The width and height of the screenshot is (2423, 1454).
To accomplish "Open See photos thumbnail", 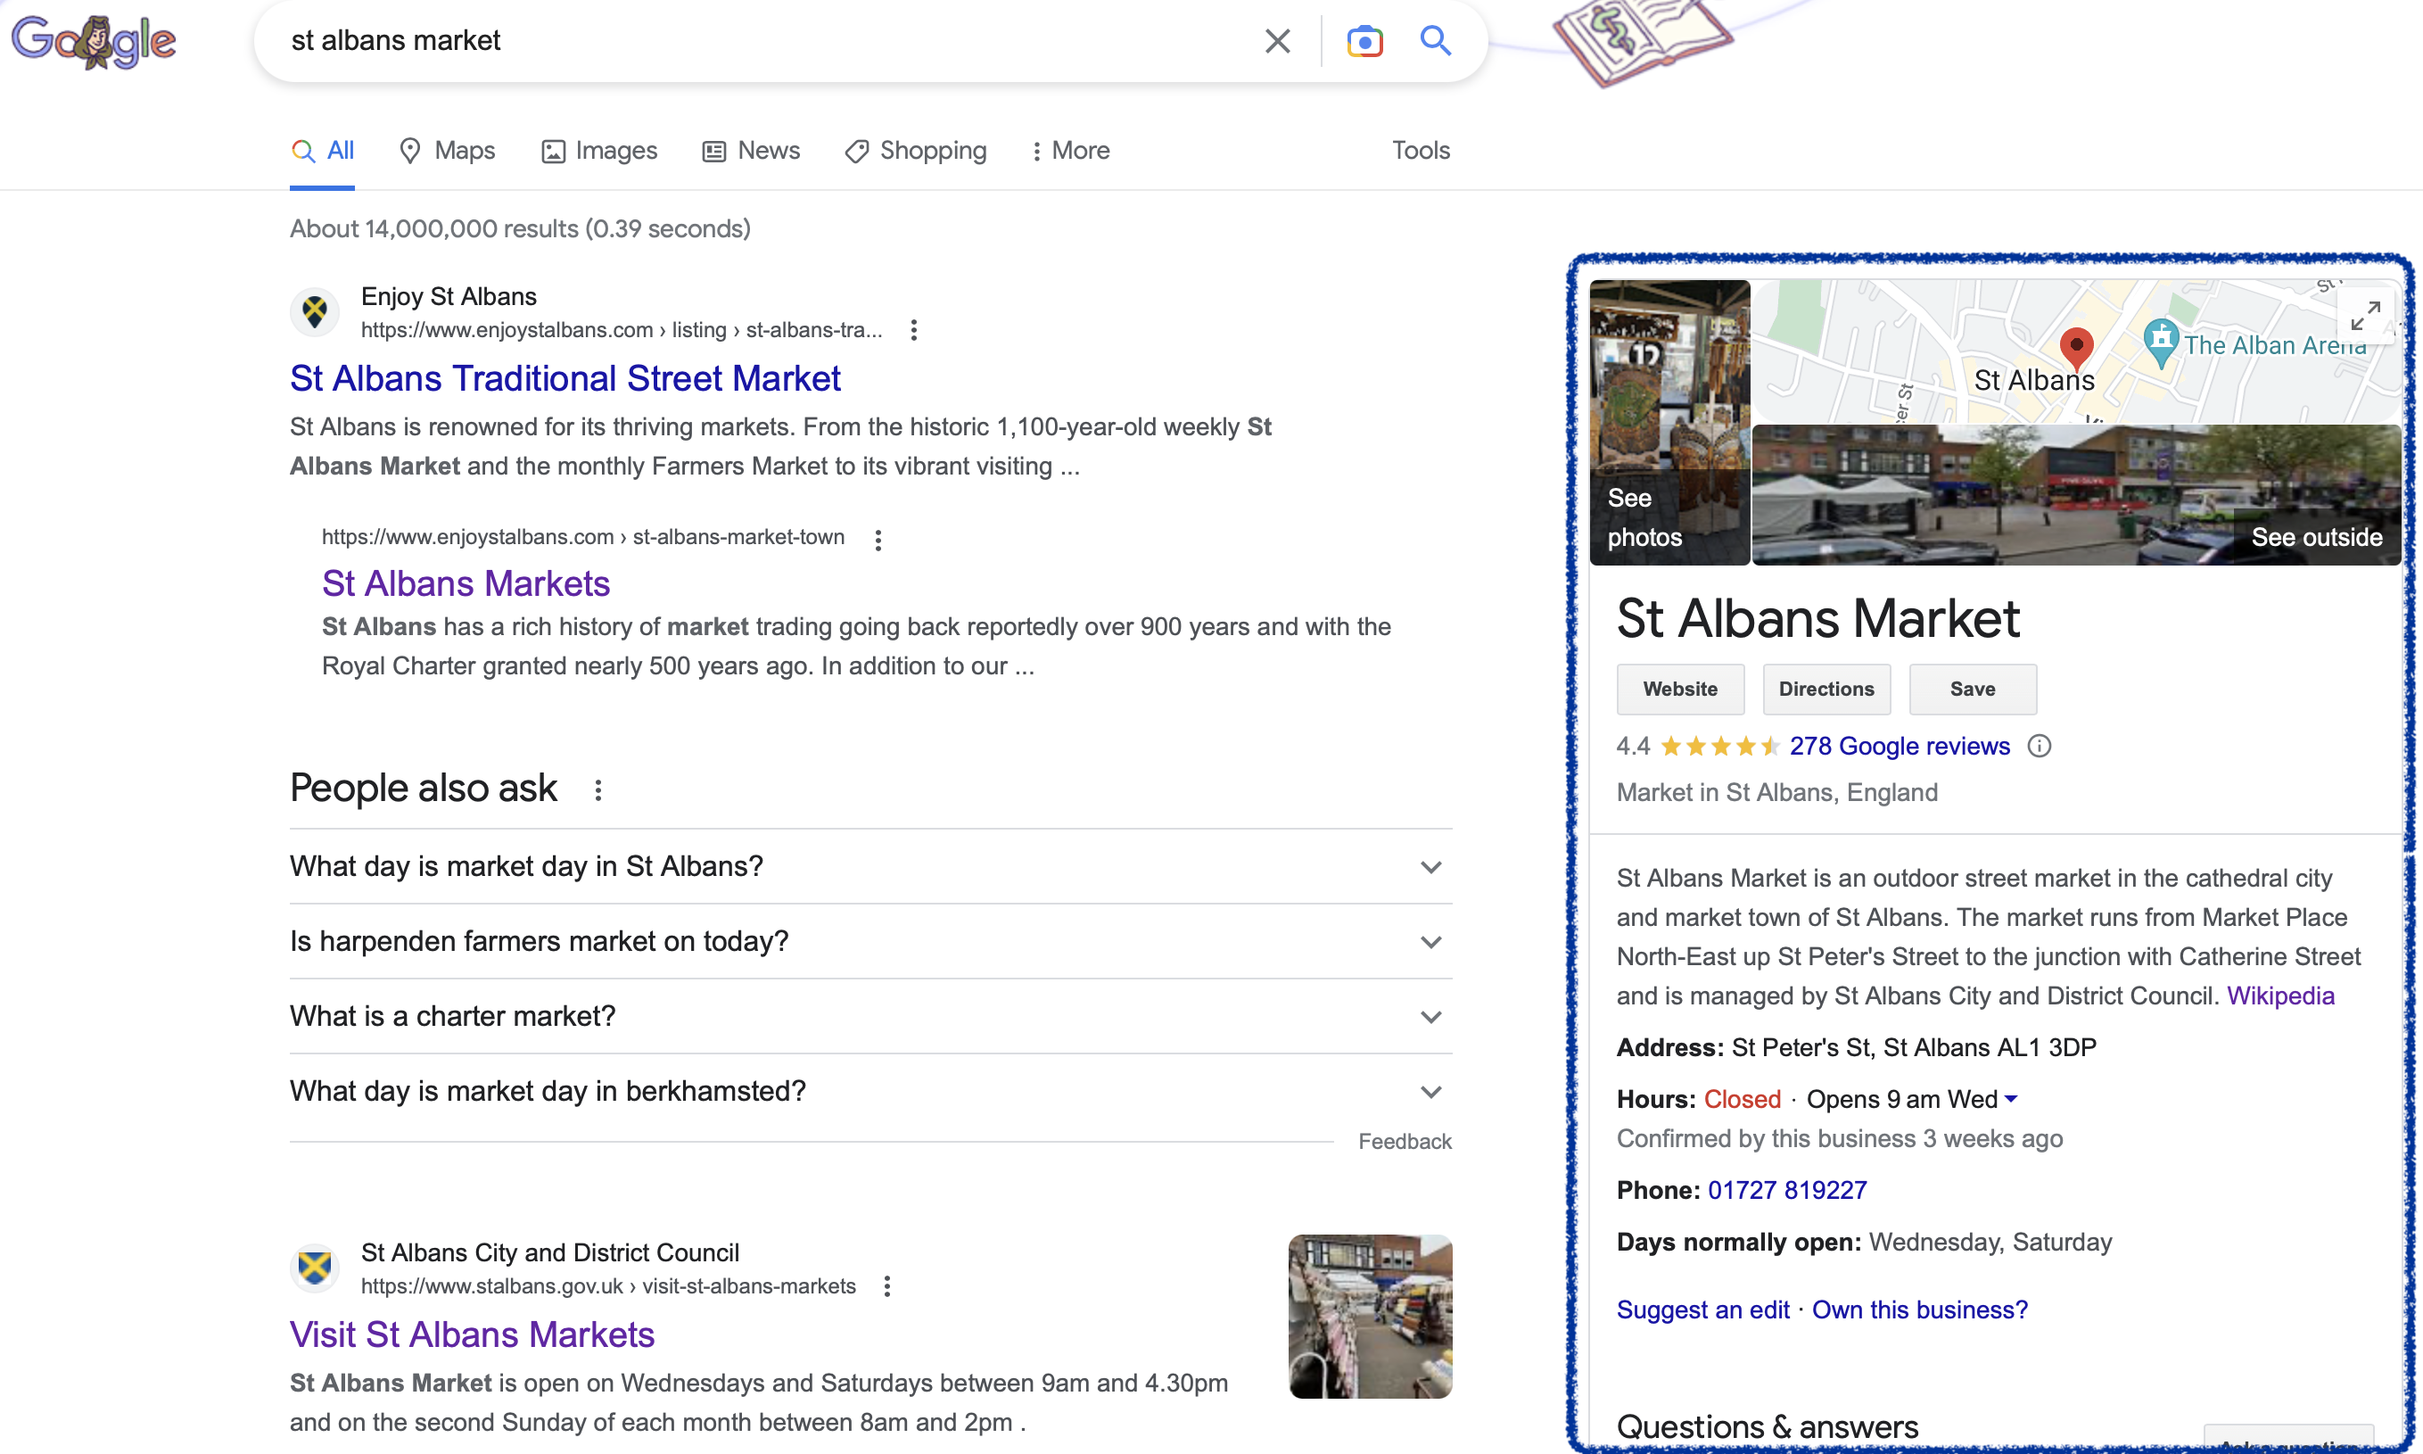I will (1669, 424).
